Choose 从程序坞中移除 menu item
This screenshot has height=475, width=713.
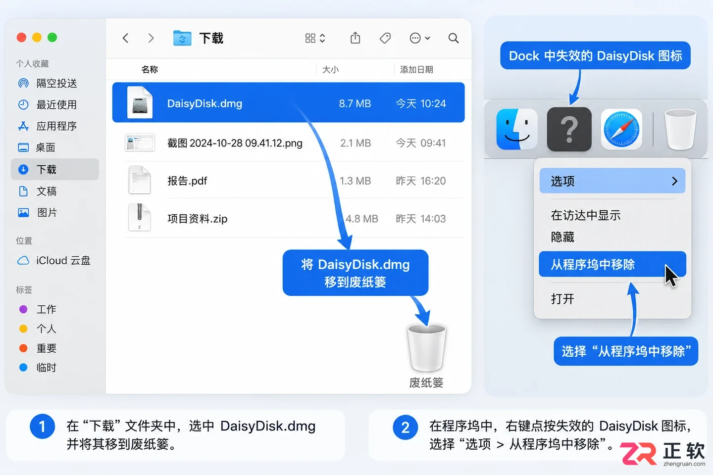pyautogui.click(x=612, y=264)
